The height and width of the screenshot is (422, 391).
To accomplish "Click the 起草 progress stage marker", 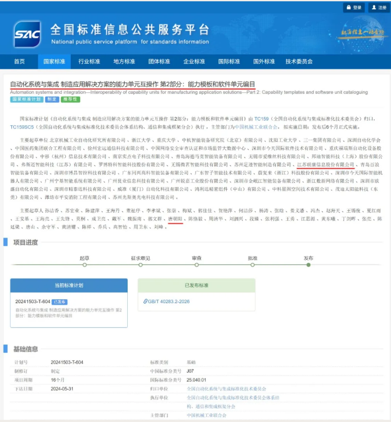I will pos(85,265).
